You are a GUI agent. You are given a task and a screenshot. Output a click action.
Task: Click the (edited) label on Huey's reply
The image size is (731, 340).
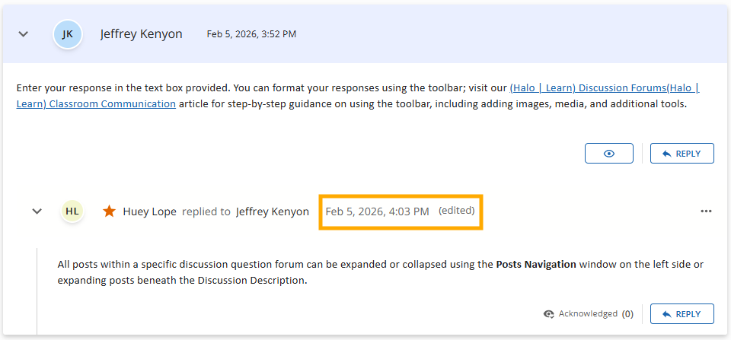[457, 211]
